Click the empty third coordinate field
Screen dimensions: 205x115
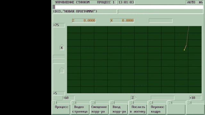click(161, 20)
